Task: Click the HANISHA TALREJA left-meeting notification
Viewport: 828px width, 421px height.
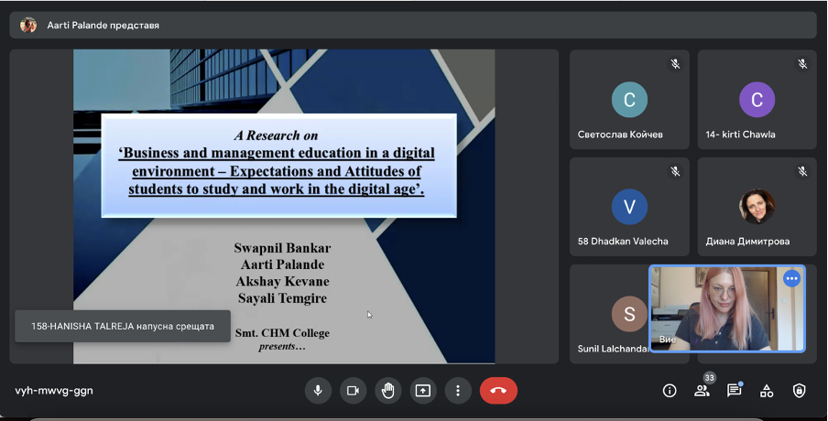Action: 123,326
